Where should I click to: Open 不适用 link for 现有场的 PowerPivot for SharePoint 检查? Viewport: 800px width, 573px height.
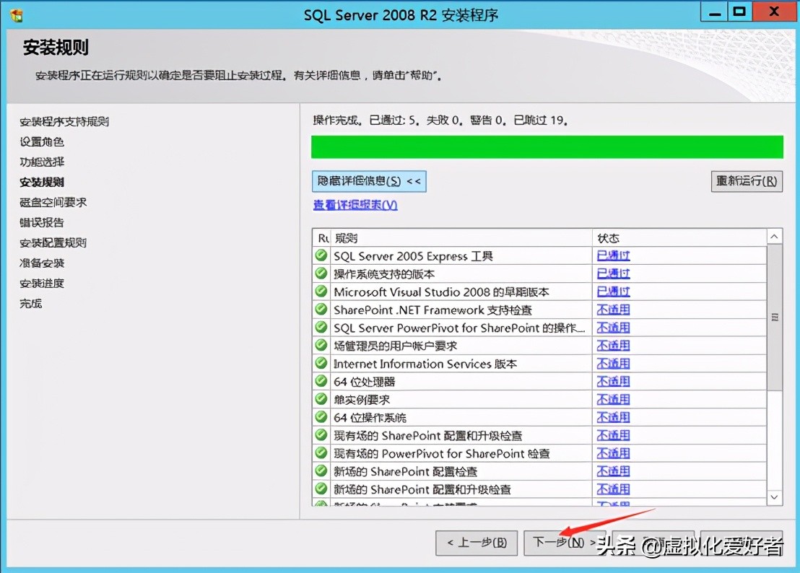613,453
